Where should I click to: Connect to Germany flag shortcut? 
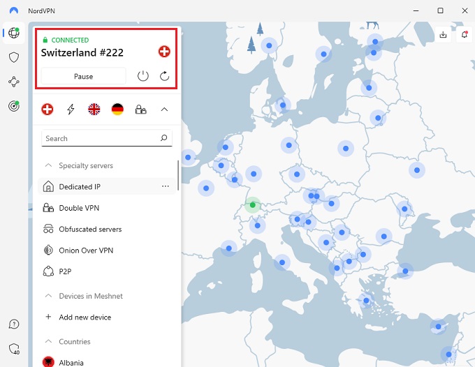click(x=117, y=110)
